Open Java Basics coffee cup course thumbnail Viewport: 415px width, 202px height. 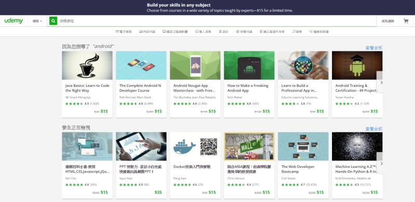point(87,65)
